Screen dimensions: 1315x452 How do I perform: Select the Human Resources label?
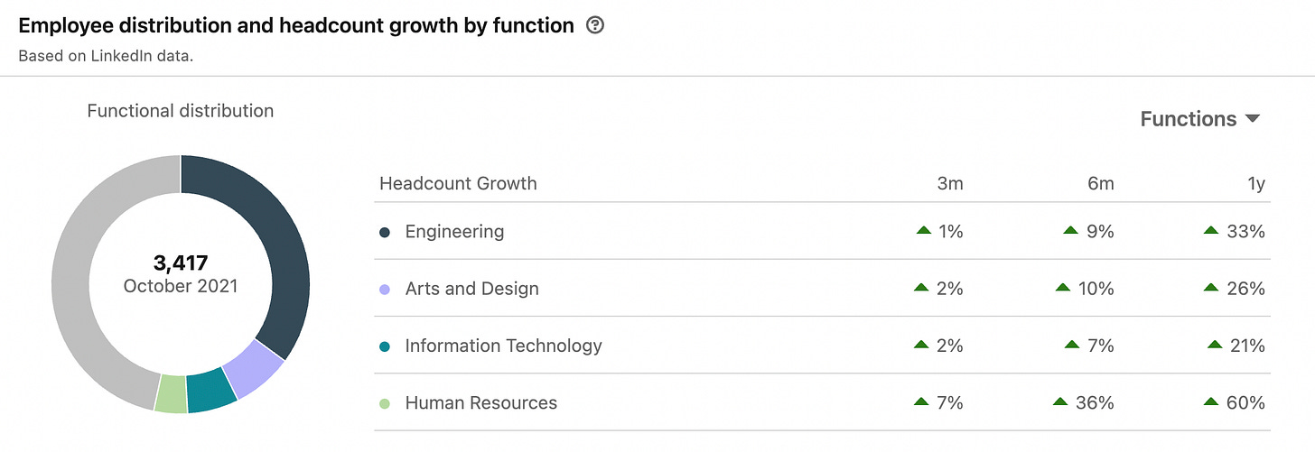pyautogui.click(x=480, y=403)
